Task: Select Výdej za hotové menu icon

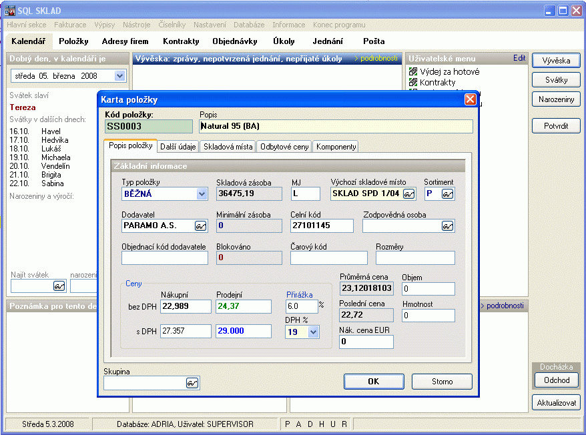Action: [413, 72]
